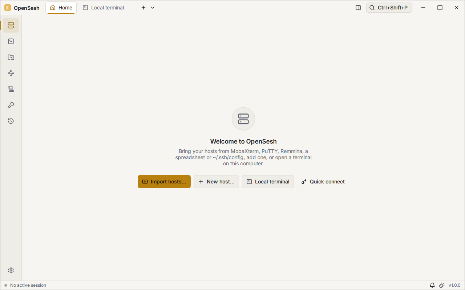The image size is (465, 290).
Task: Click the Welcome to OpenSesh heading
Action: [243, 141]
